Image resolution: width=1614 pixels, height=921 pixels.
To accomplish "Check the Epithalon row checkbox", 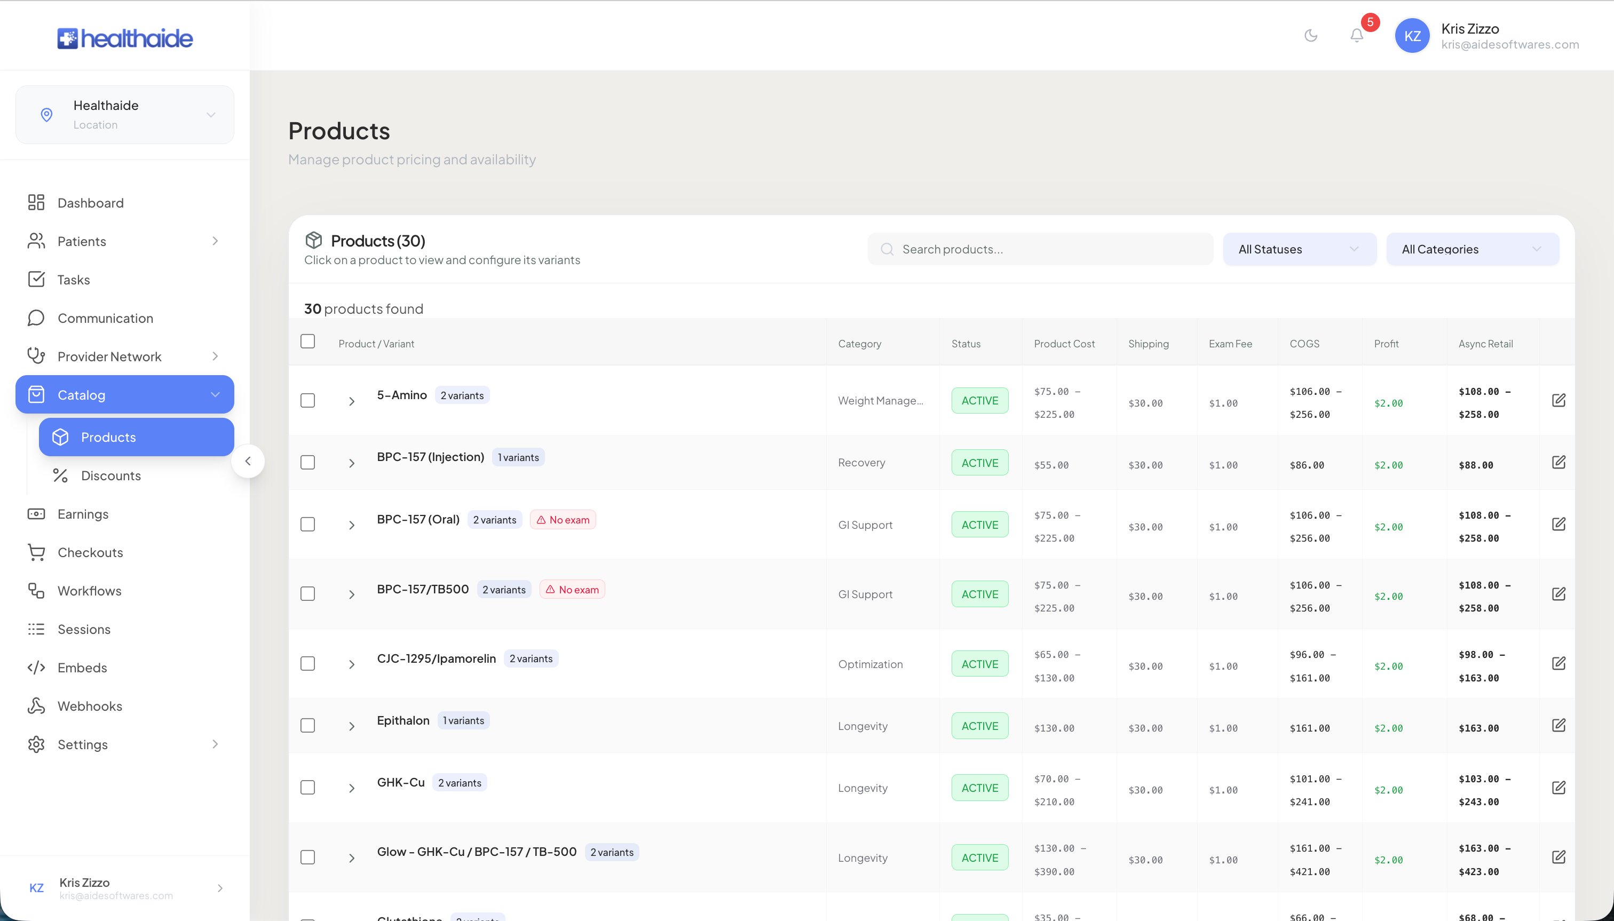I will tap(307, 726).
